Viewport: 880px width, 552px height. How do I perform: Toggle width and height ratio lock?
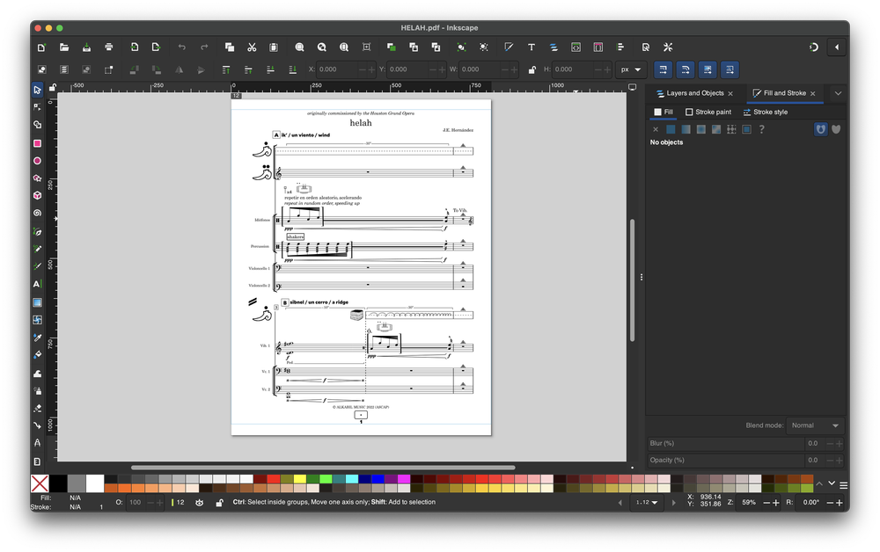(532, 70)
